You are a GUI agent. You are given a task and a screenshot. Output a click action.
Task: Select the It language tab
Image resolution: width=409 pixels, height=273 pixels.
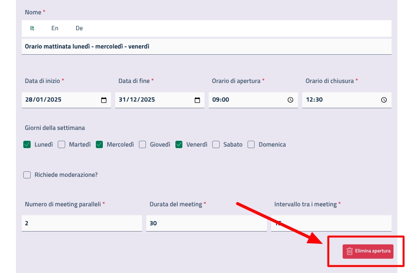point(32,28)
